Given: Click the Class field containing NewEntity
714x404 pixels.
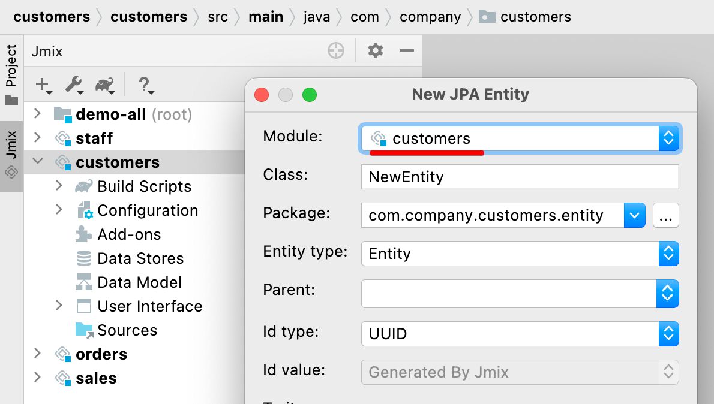Looking at the screenshot, I should [x=520, y=177].
